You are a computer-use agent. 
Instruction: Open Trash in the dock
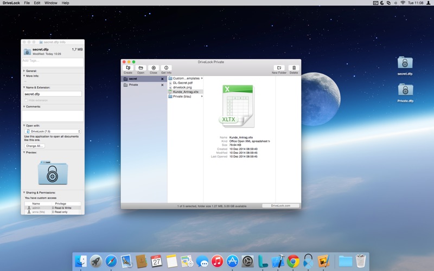click(361, 261)
